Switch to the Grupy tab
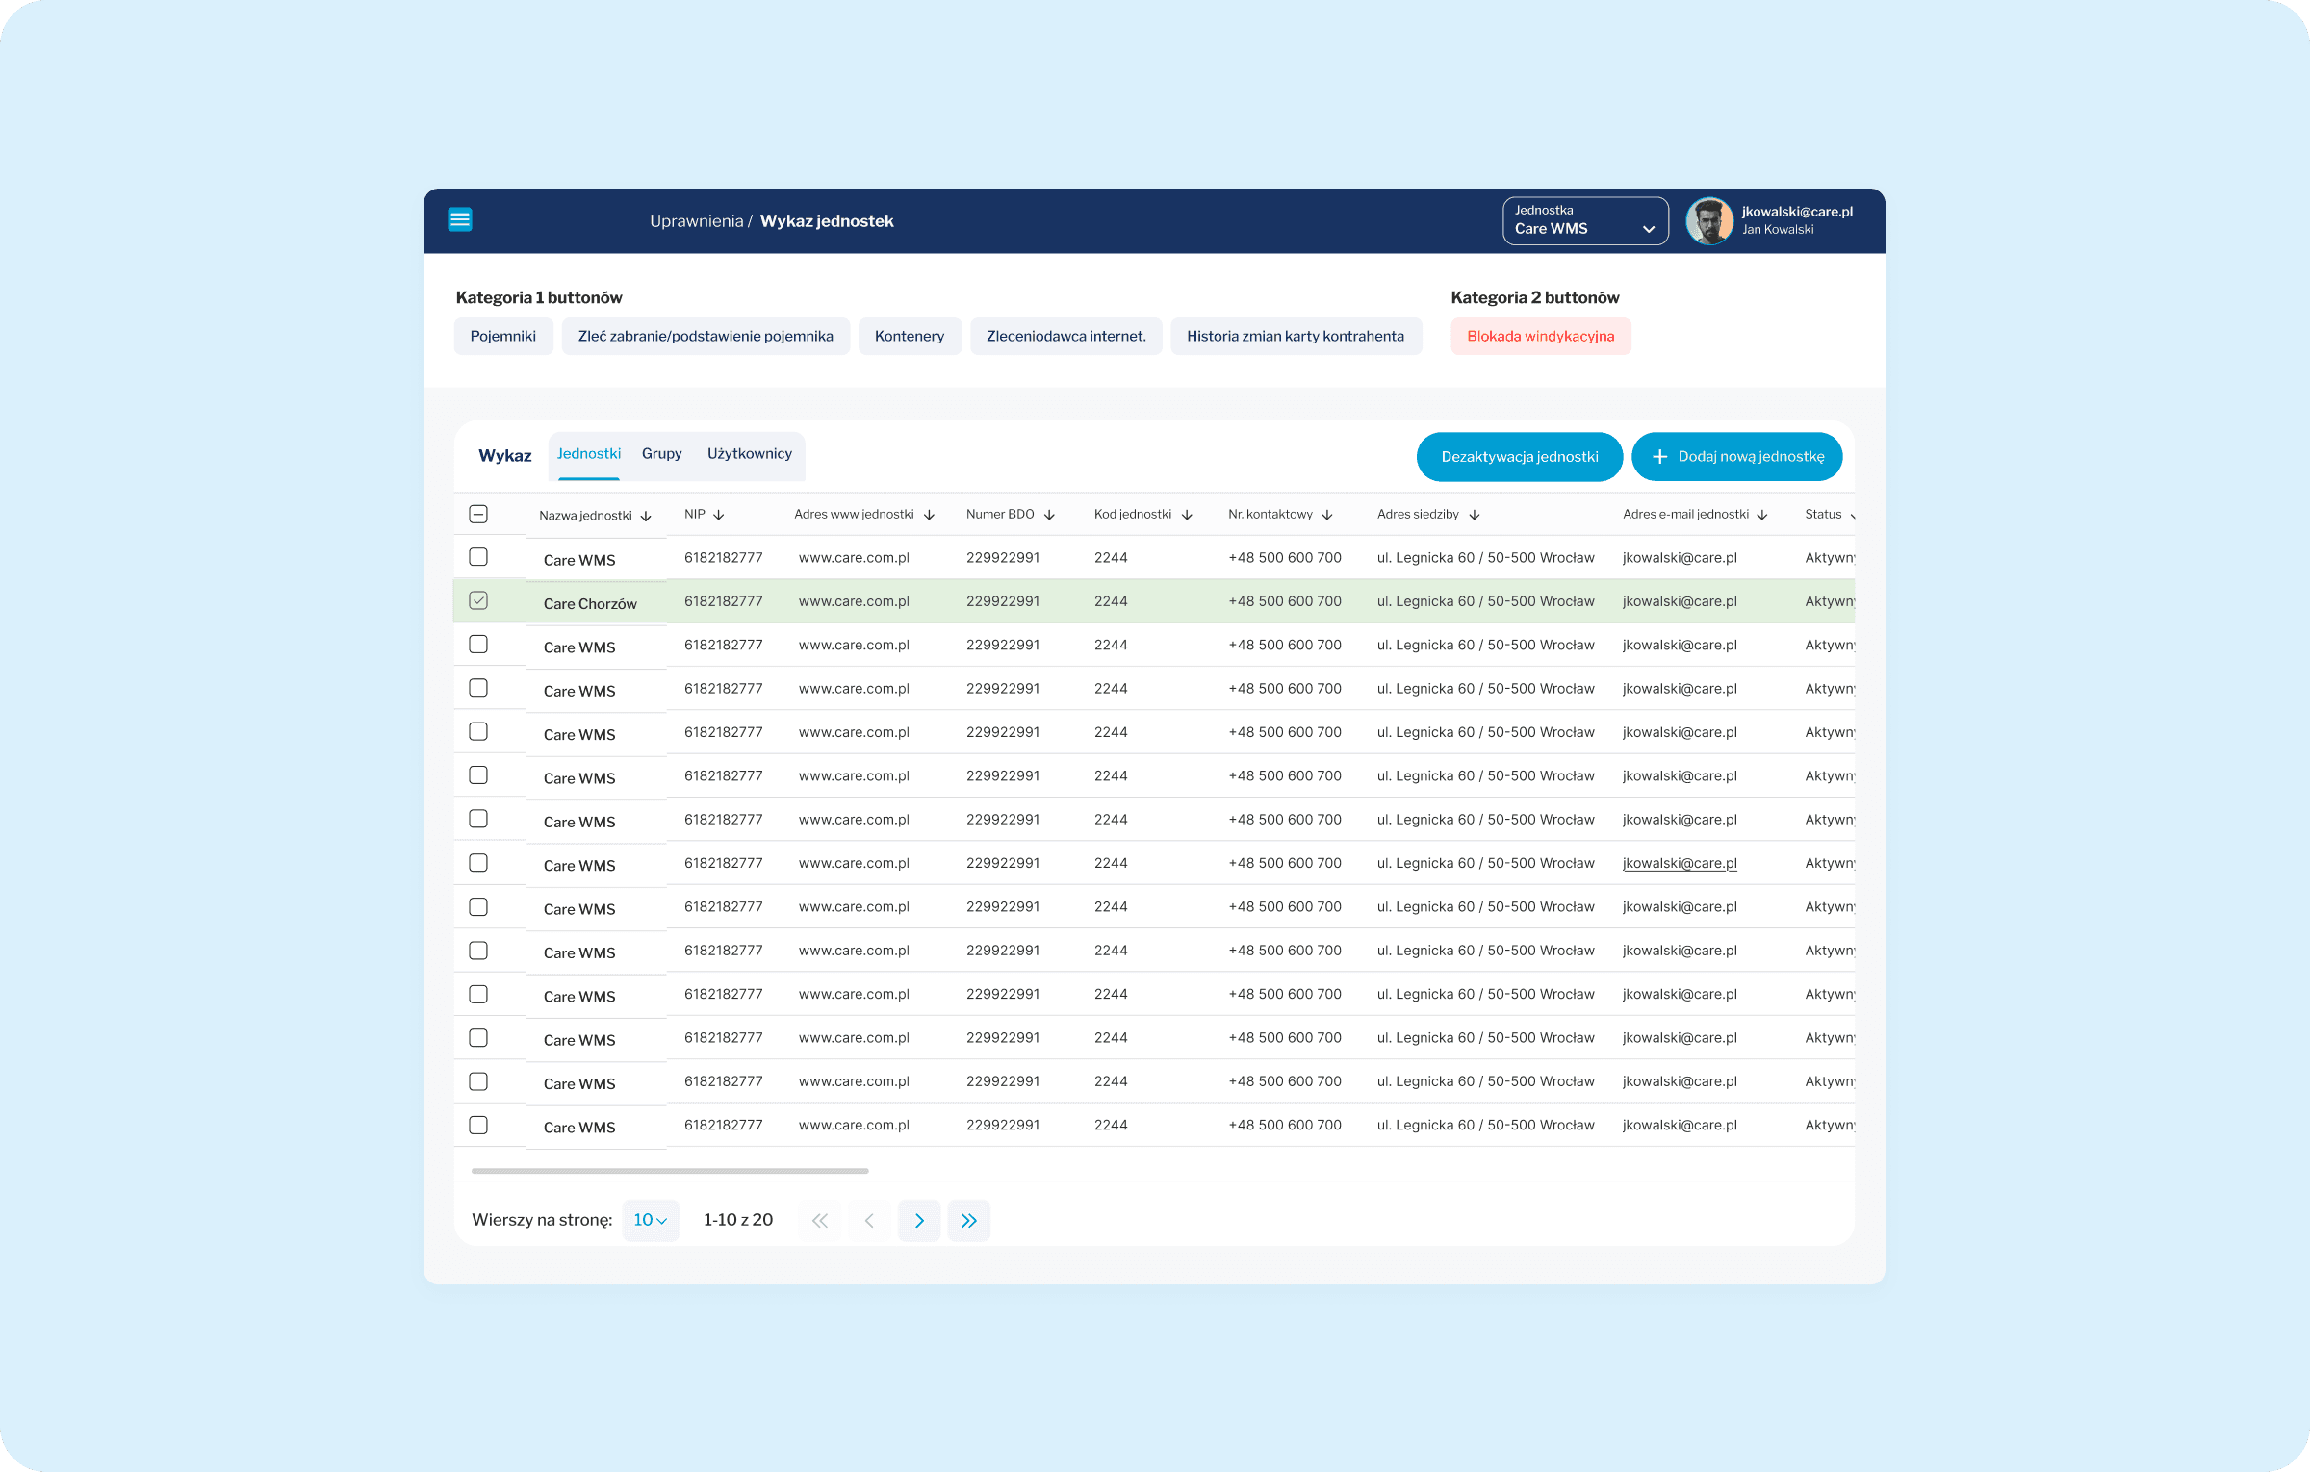Viewport: 2310px width, 1472px height. click(662, 454)
